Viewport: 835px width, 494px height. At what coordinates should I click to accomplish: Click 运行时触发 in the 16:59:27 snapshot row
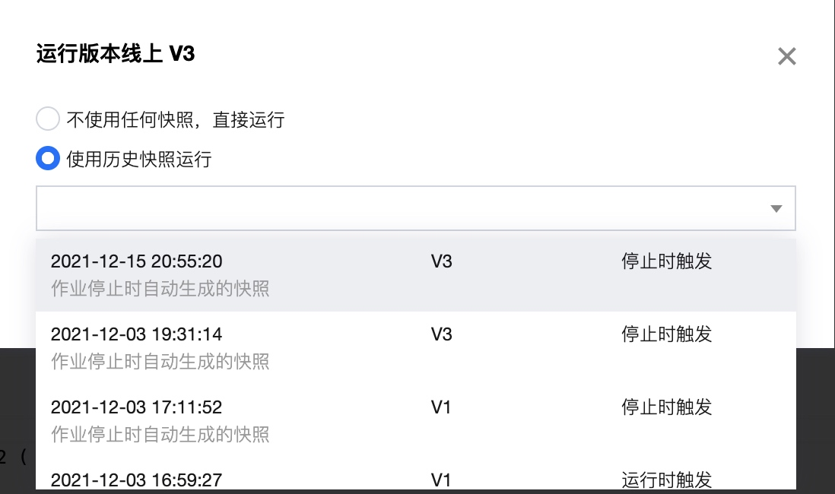667,480
